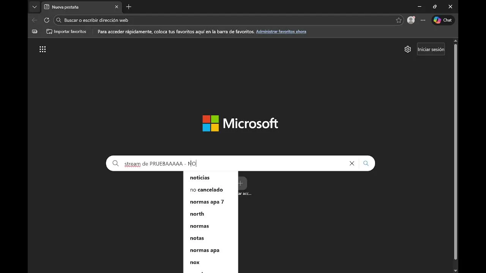Minimize the browser window
This screenshot has width=486, height=273.
coord(420,7)
